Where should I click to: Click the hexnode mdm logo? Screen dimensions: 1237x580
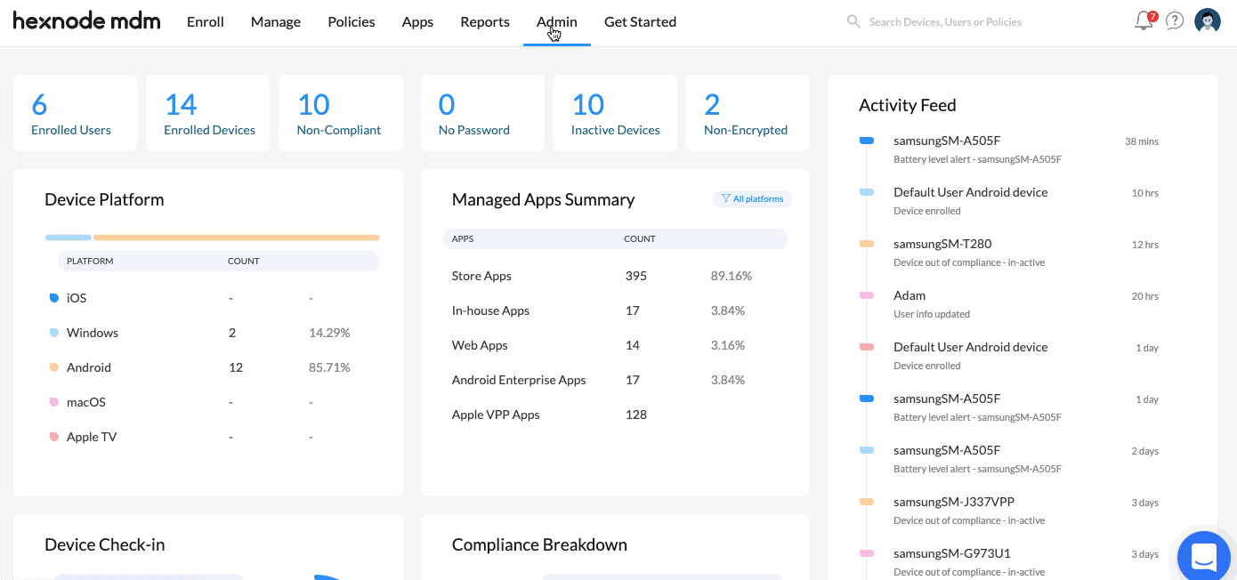point(86,21)
